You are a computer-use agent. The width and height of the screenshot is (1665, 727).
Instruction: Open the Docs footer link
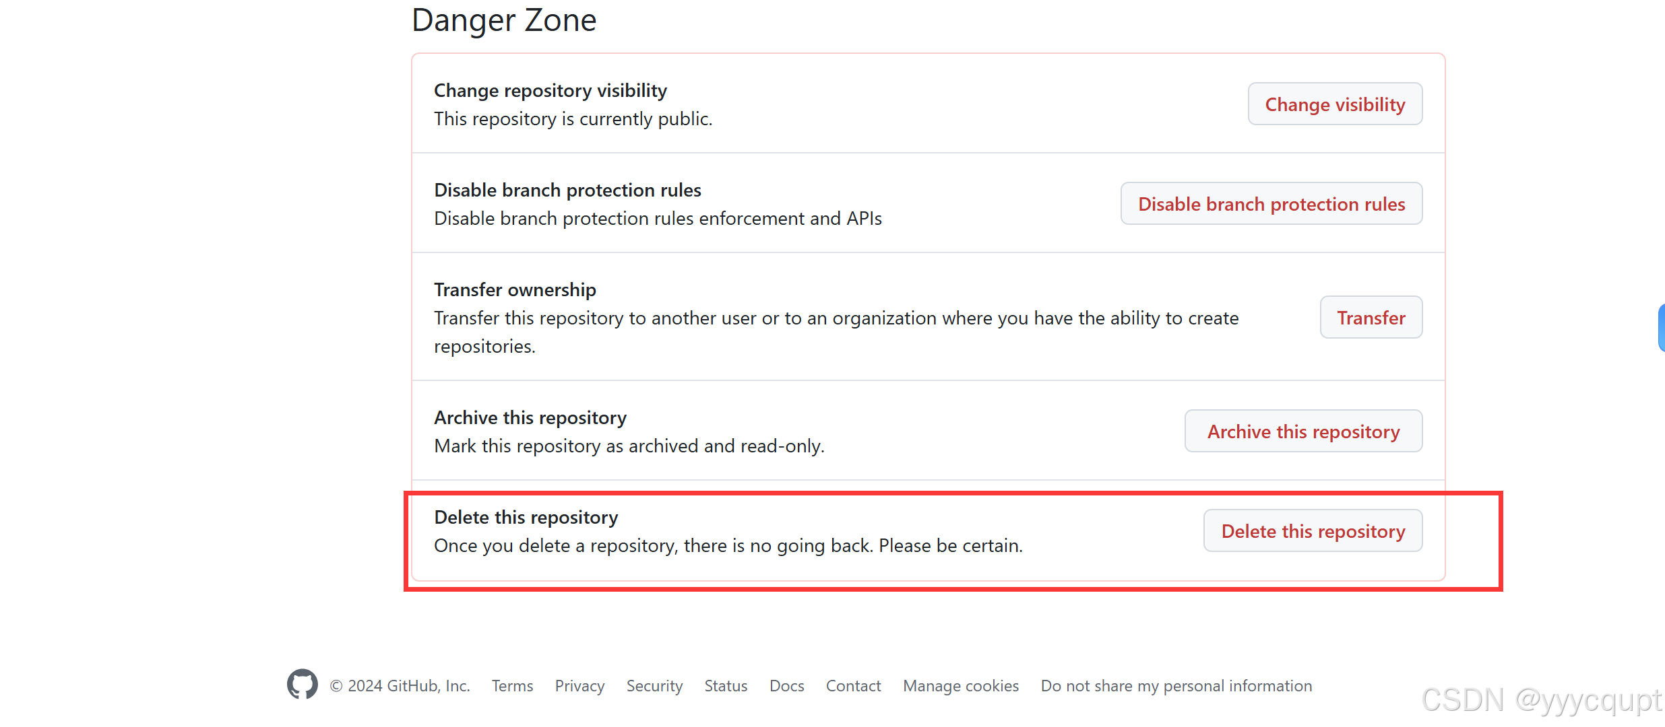(x=787, y=686)
